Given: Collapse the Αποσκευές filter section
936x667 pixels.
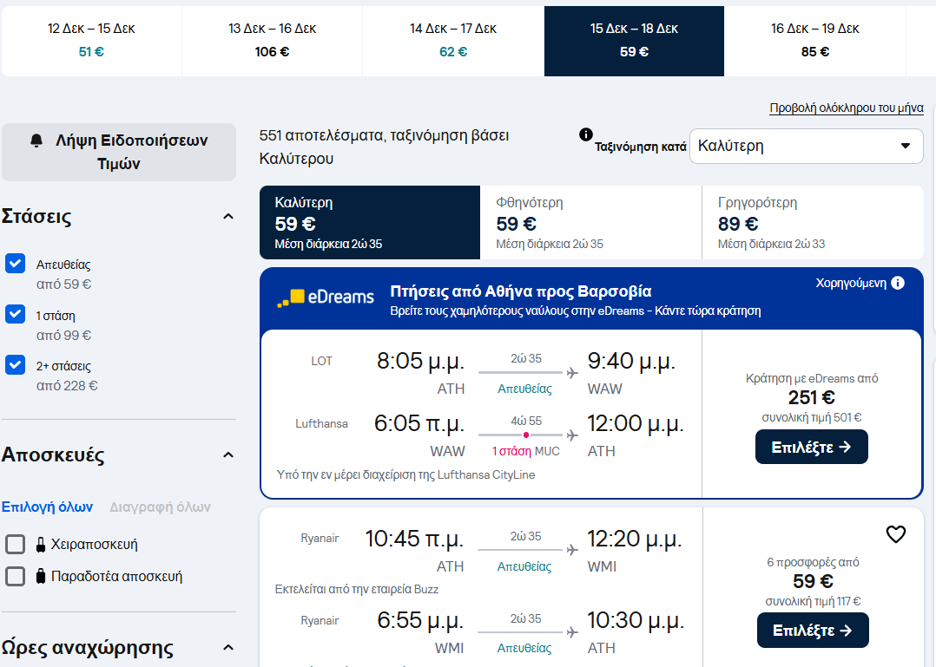Looking at the screenshot, I should 228,455.
